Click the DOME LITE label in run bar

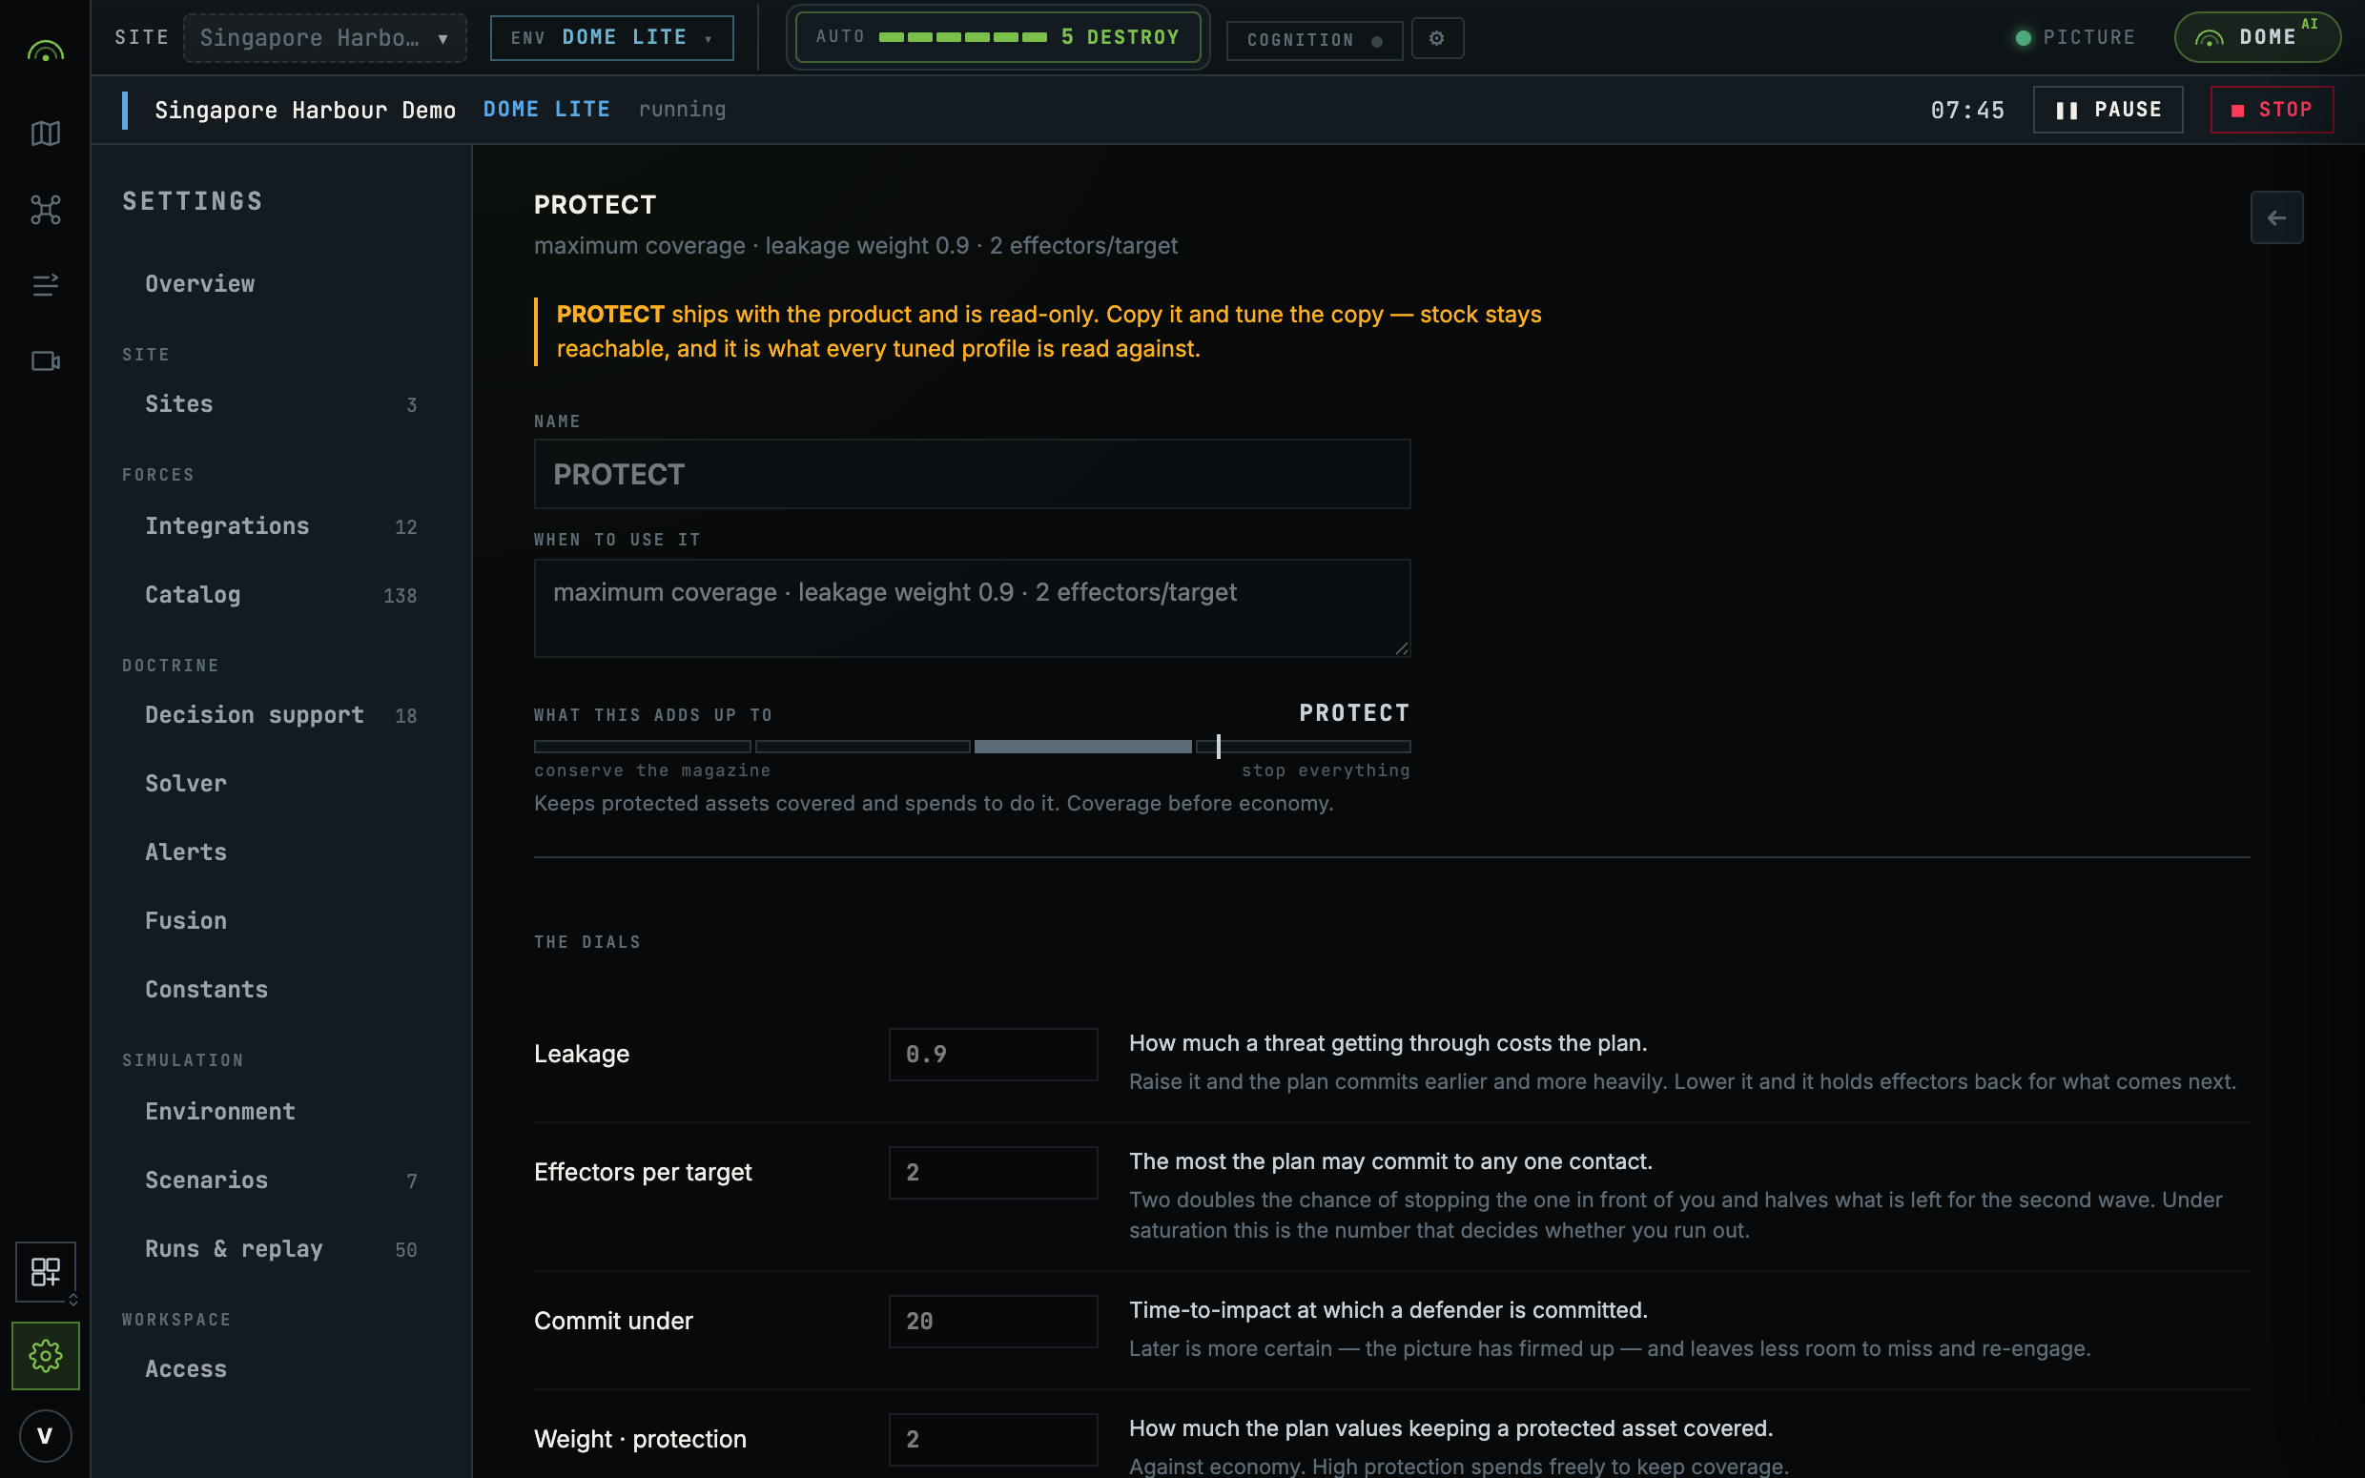[x=546, y=110]
